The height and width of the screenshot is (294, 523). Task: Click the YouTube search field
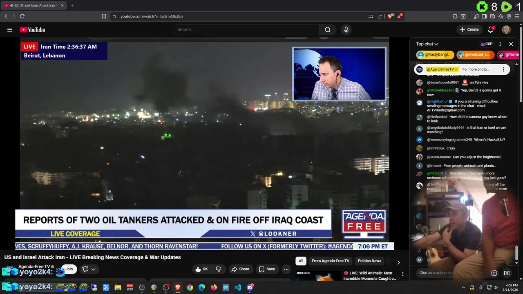(246, 29)
